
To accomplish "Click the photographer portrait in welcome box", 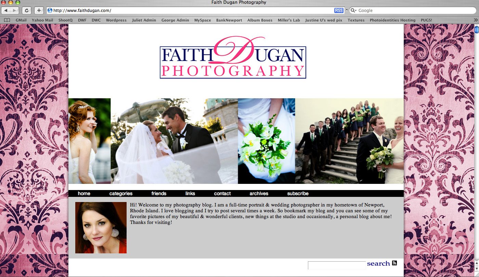I will click(101, 228).
